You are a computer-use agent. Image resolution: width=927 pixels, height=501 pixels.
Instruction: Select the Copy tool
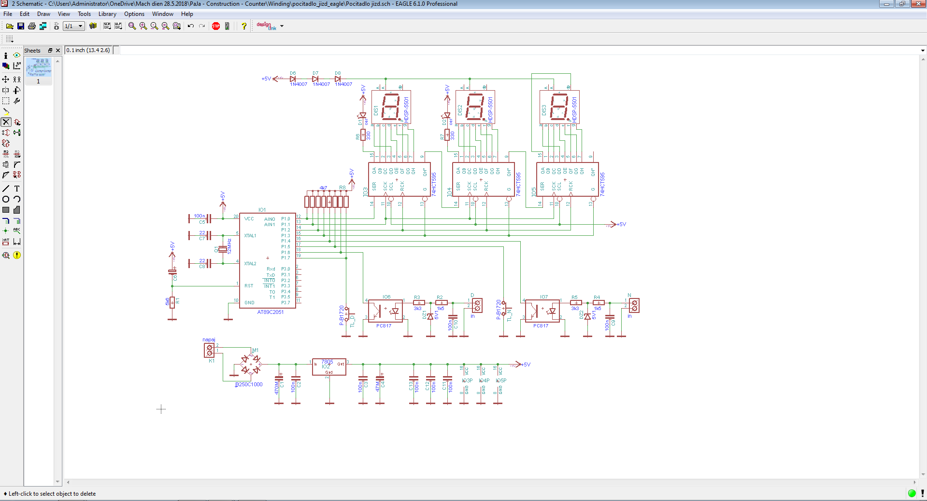[17, 79]
